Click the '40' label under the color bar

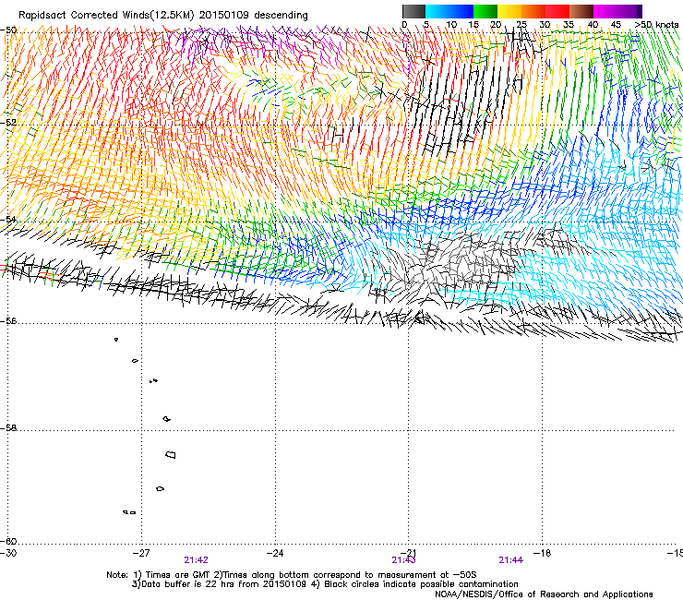(593, 25)
